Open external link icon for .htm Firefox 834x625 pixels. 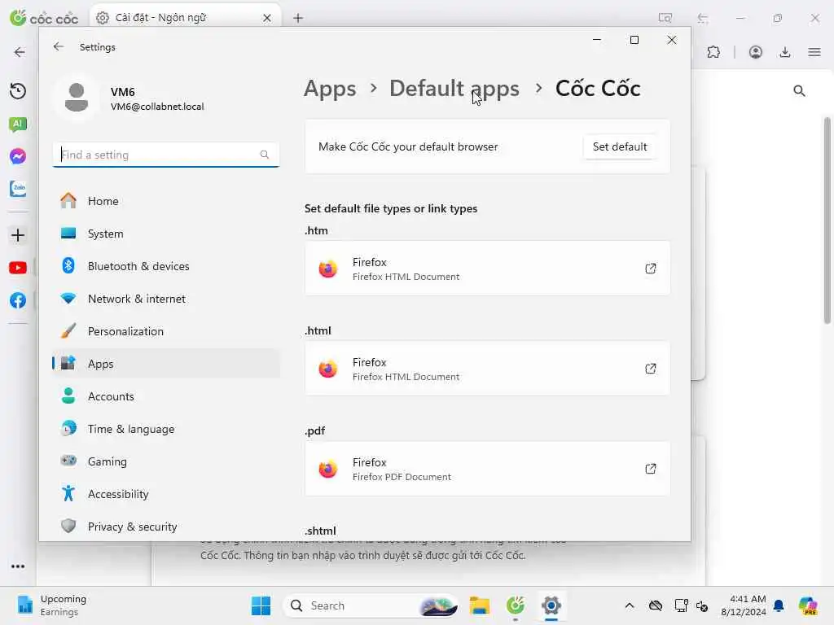click(651, 269)
